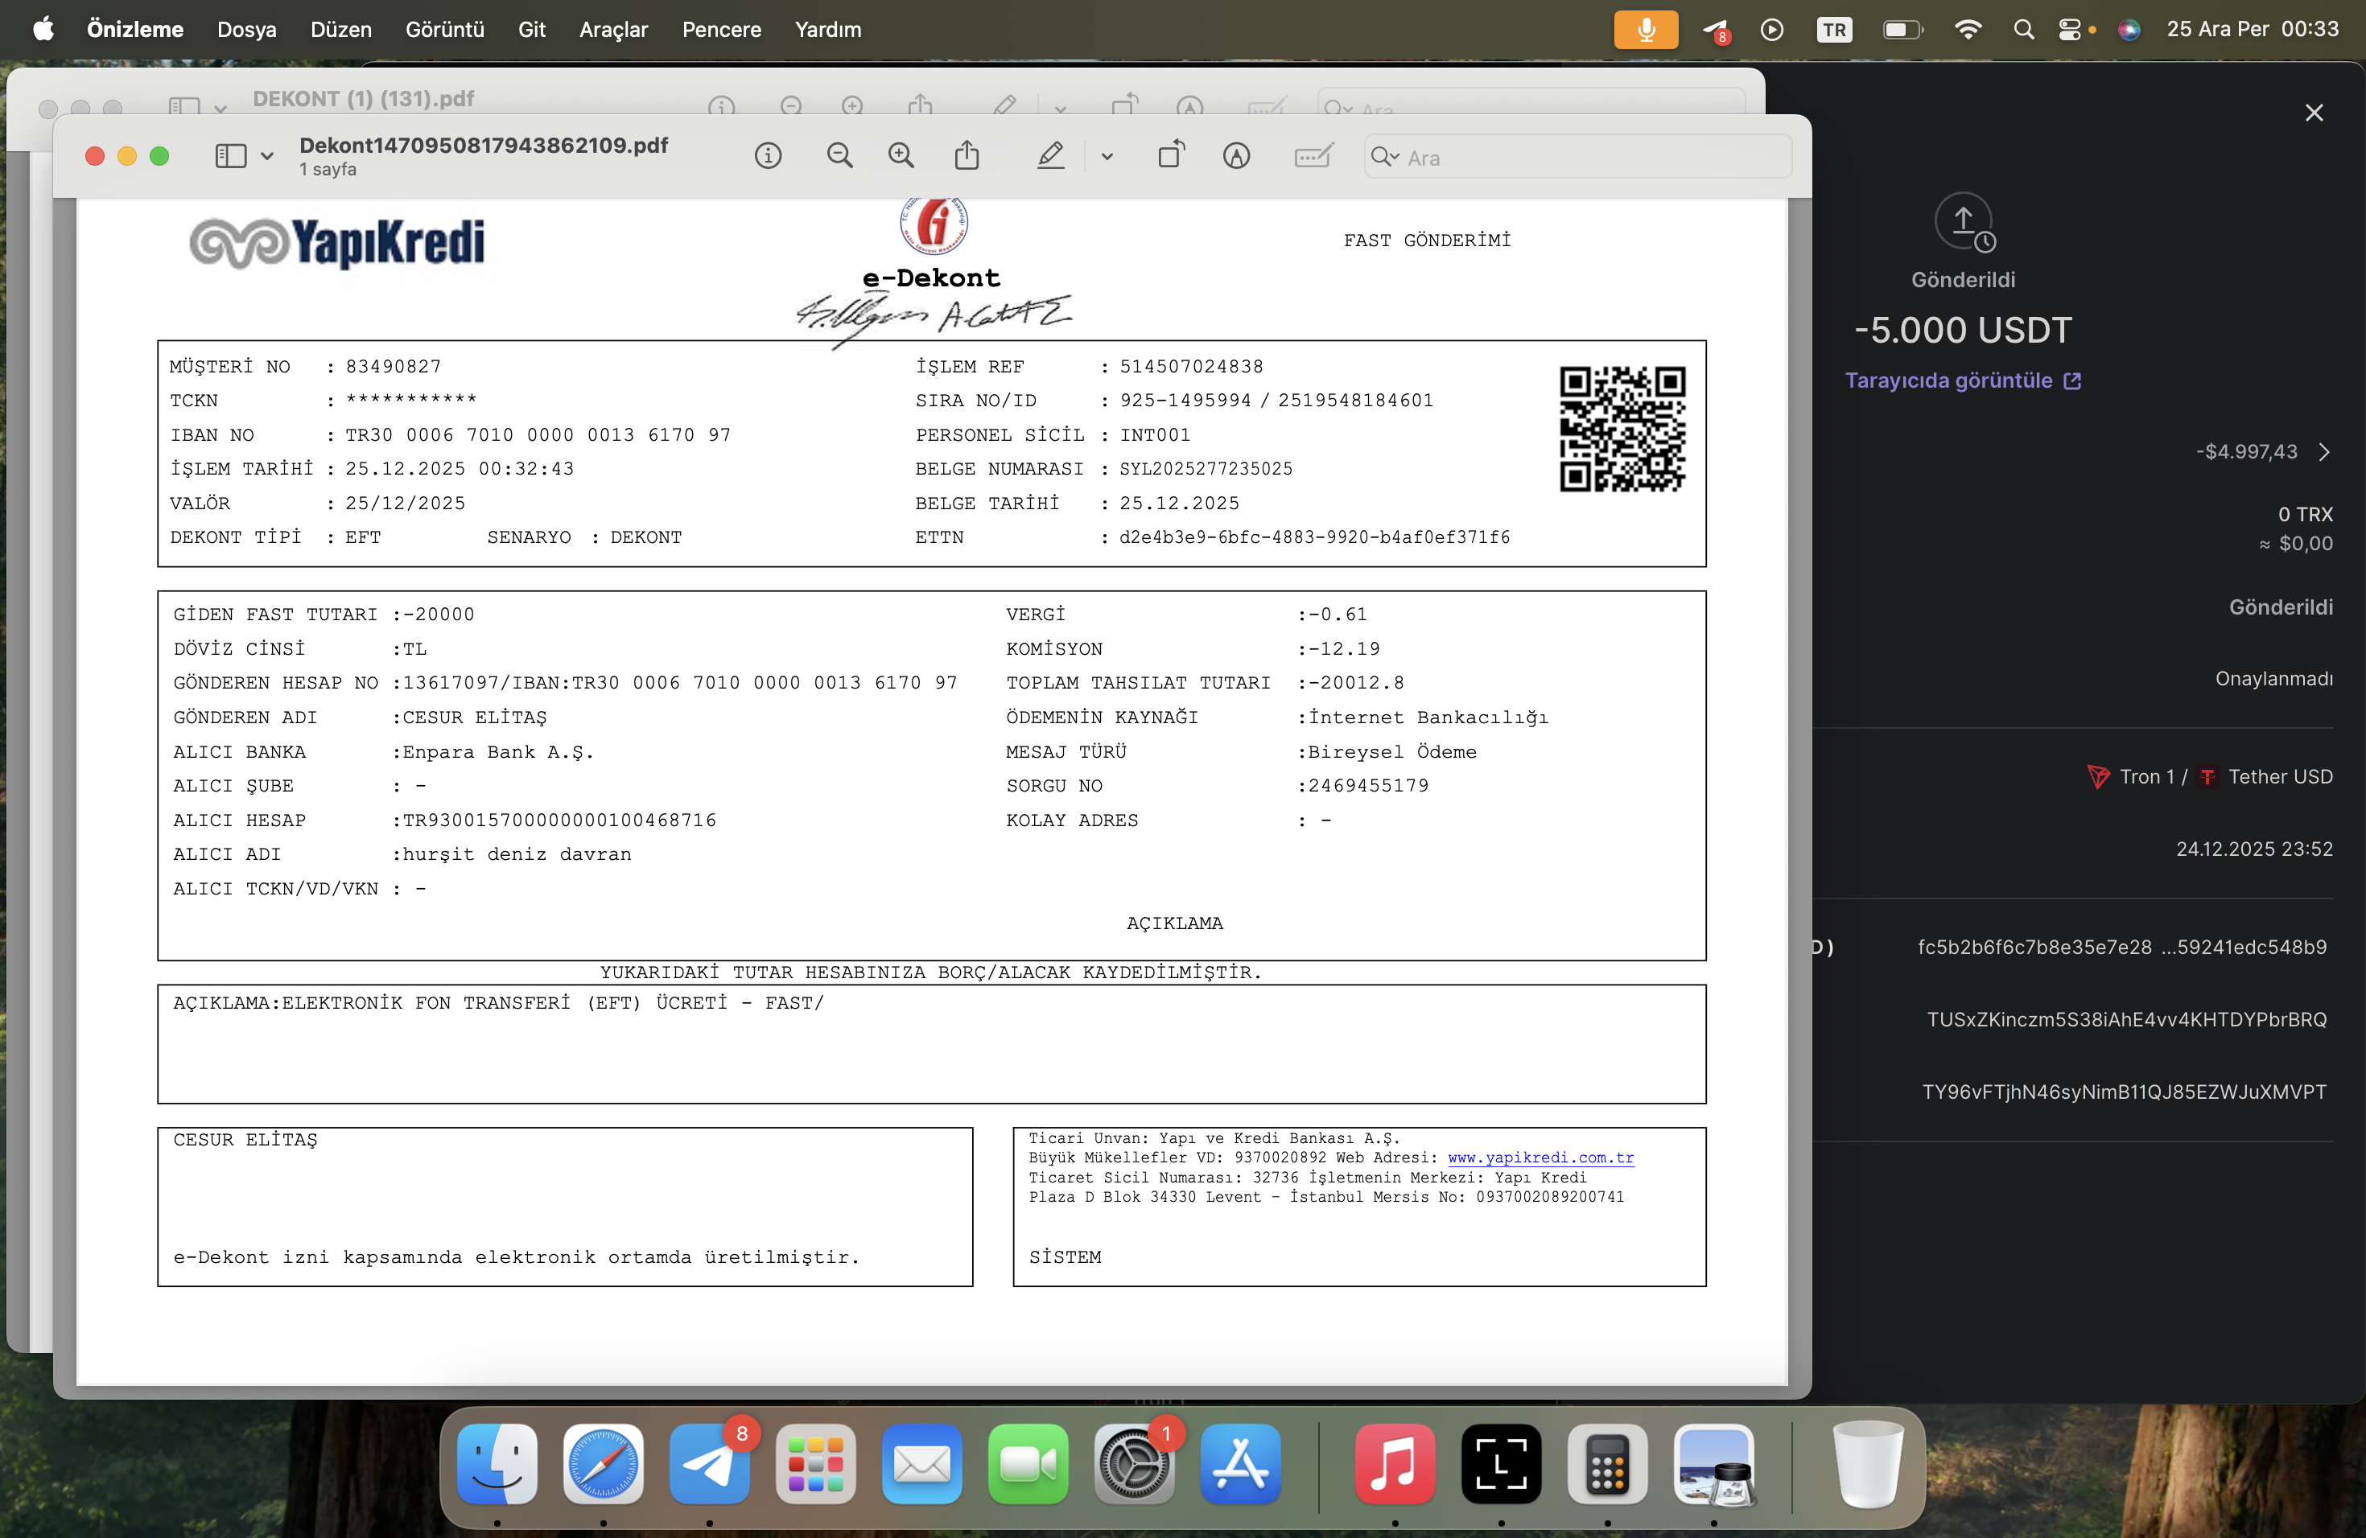The image size is (2366, 1538).
Task: Open the search options magnifier menu
Action: (x=1385, y=157)
